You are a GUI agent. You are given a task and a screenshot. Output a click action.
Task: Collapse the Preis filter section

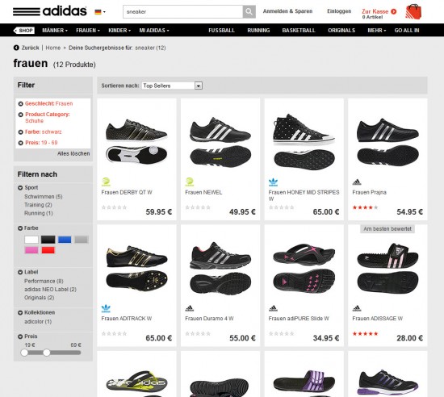[20, 336]
